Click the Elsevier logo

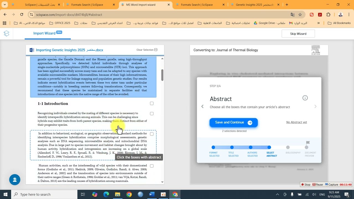pos(316,50)
